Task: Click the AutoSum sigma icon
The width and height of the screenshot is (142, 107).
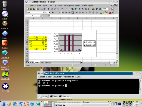Action: tap(80, 9)
